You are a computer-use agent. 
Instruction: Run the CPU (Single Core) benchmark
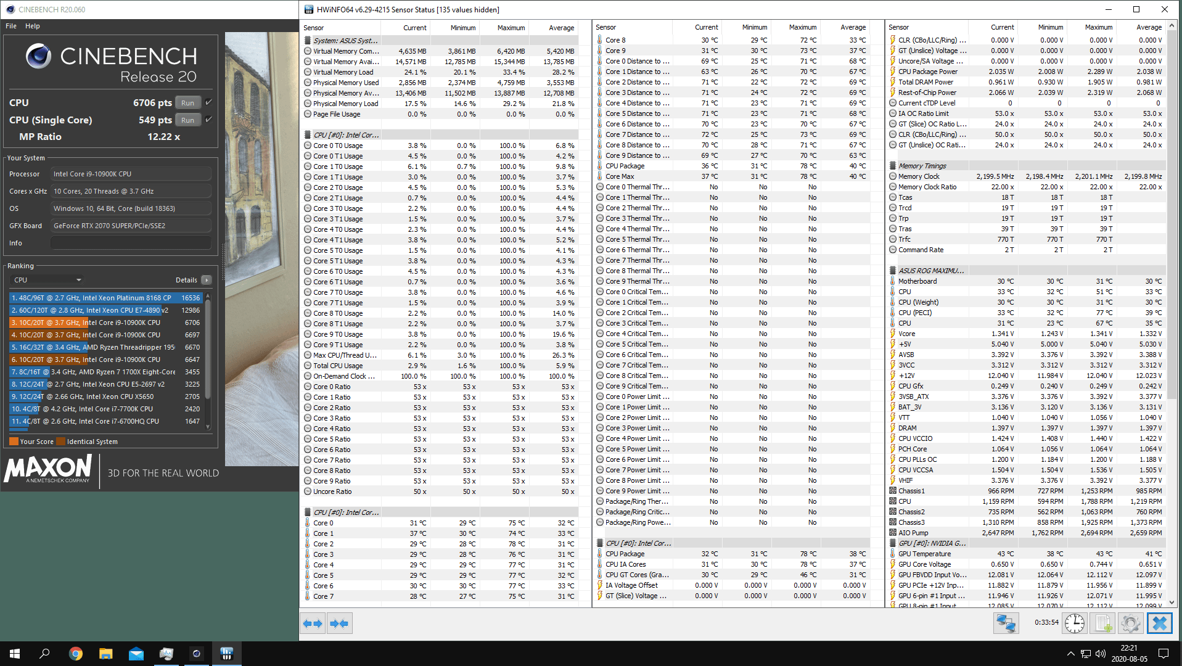pyautogui.click(x=188, y=120)
